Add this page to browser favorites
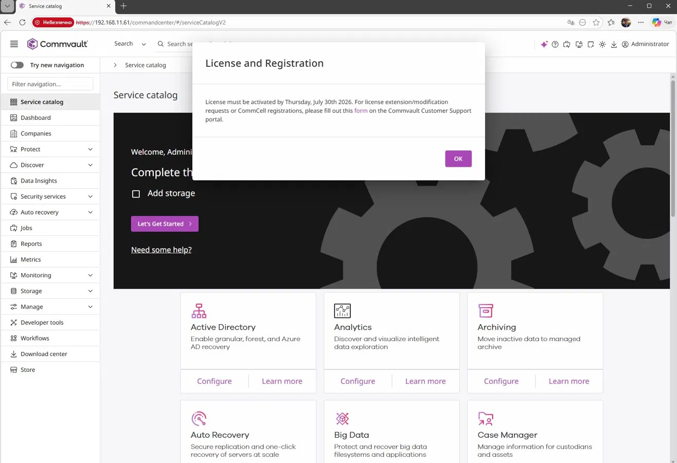 click(x=596, y=23)
